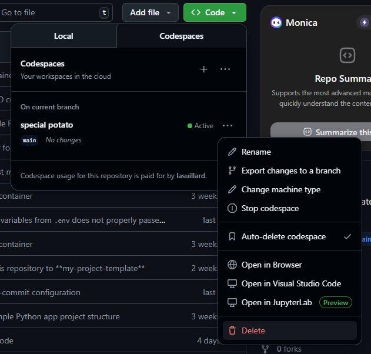This screenshot has height=354, width=371.
Task: Click the Repo Summary code icon
Action: pyautogui.click(x=347, y=55)
